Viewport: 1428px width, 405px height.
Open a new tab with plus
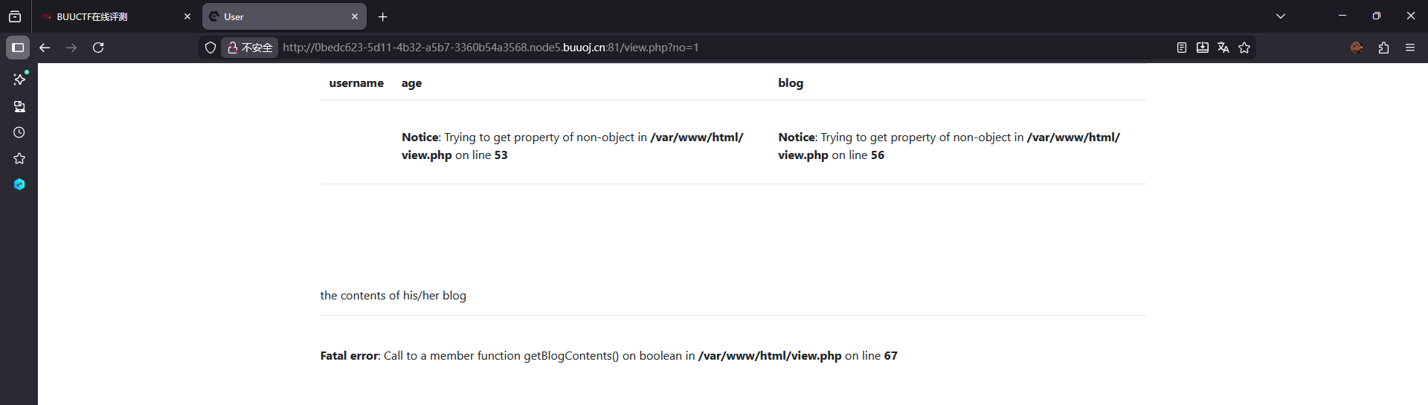(x=382, y=16)
